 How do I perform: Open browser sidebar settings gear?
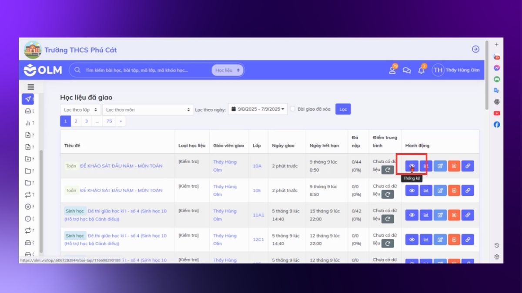(497, 257)
